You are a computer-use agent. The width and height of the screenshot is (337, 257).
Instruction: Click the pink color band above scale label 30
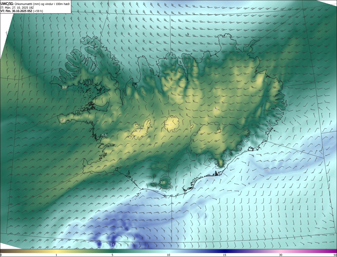(x=281, y=251)
